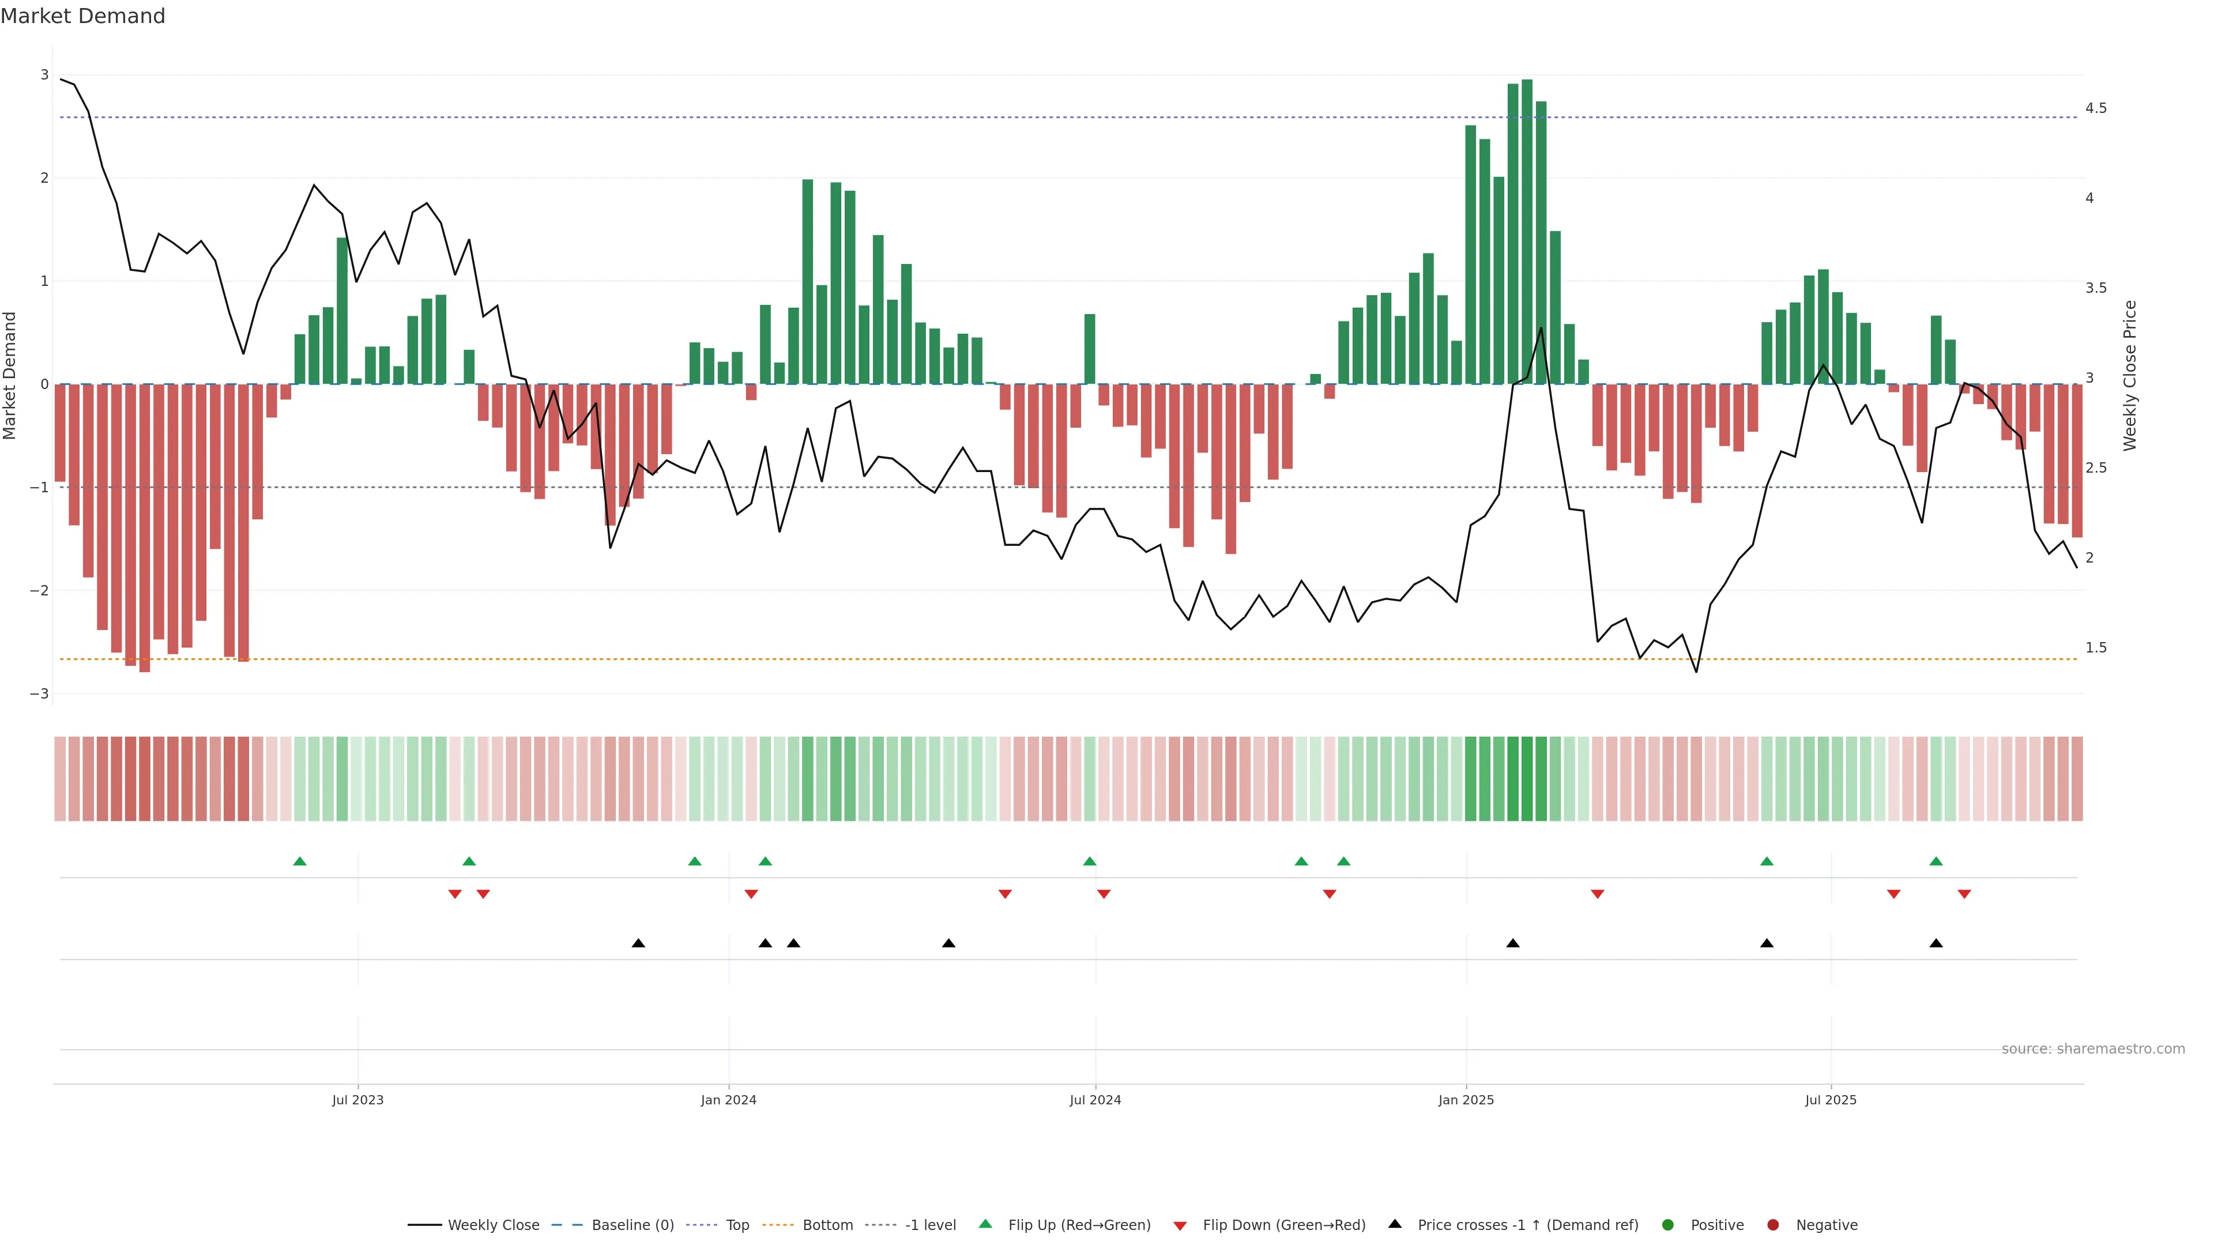Click the last red flip-down marker after Jul 2025
Screen dimensions: 2214x1245
click(1964, 895)
